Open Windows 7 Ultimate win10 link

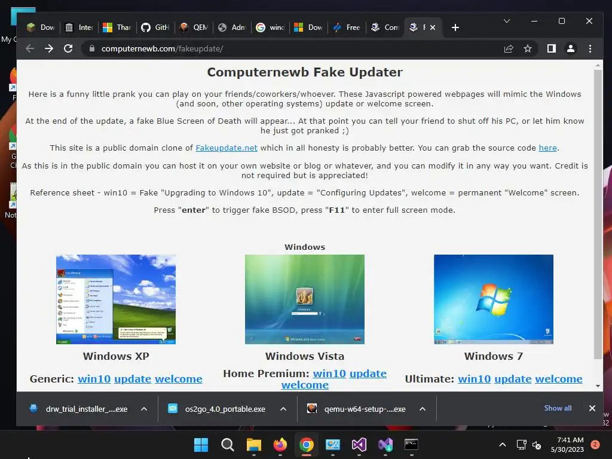[x=474, y=379]
